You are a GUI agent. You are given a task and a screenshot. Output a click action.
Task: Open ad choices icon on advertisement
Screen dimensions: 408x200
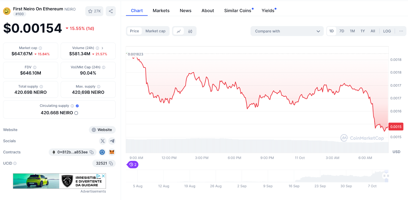pos(99,176)
